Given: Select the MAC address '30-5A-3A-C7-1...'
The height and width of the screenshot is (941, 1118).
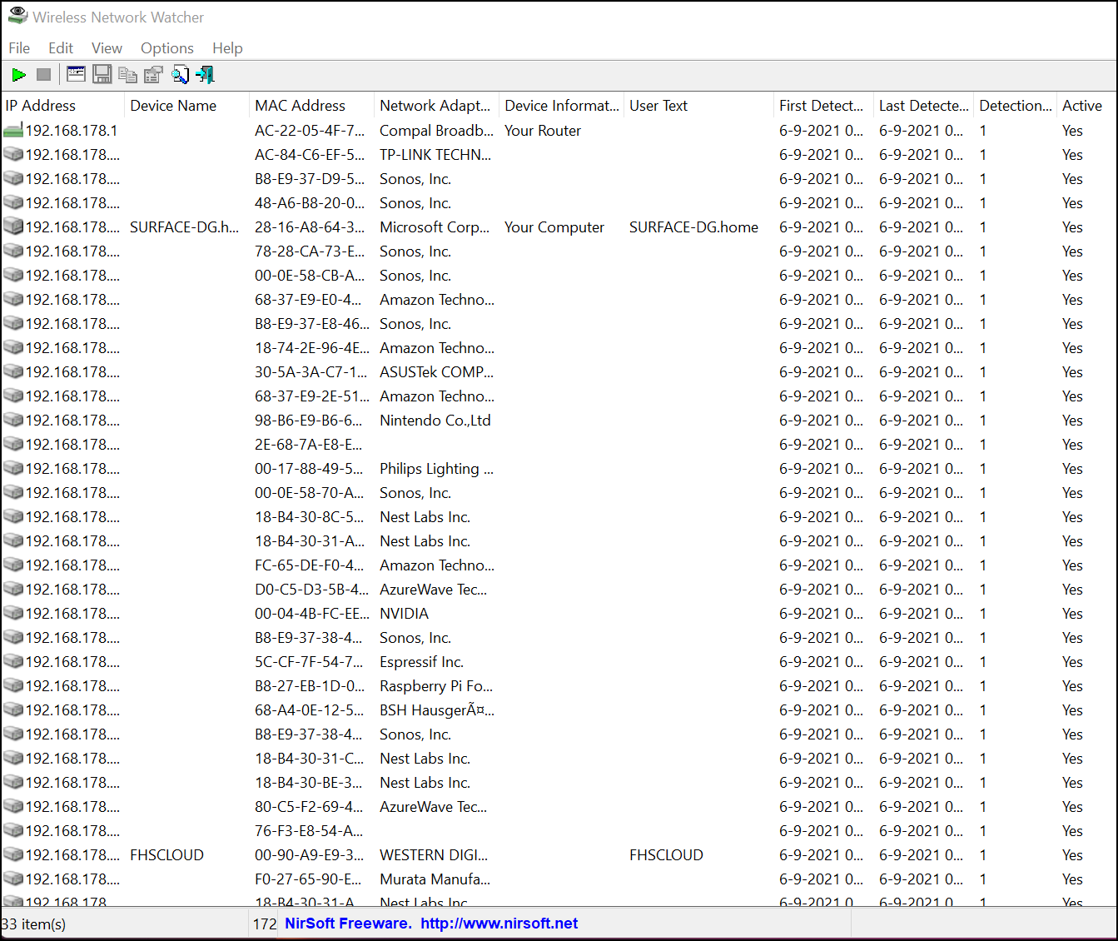Looking at the screenshot, I should 311,372.
